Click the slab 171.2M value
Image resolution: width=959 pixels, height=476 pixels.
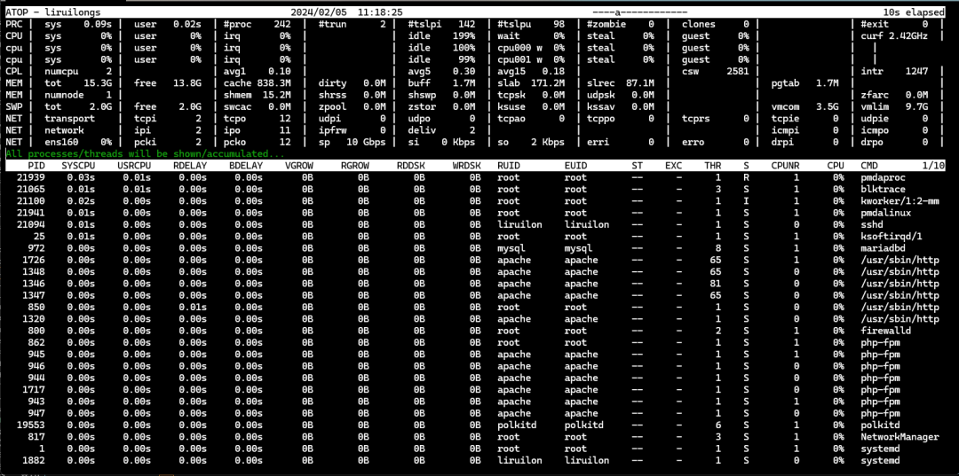pos(531,83)
